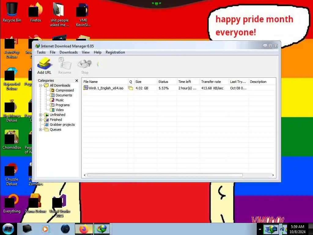This screenshot has height=235, width=313.
Task: Click the ISO file type icon
Action: coord(86,88)
